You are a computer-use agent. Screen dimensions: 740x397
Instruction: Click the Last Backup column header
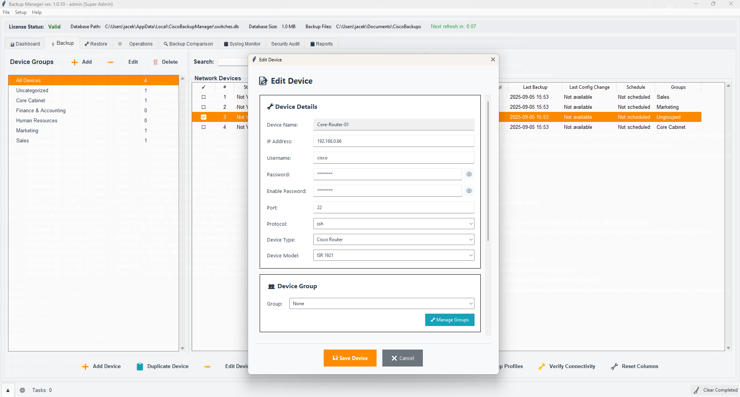535,87
